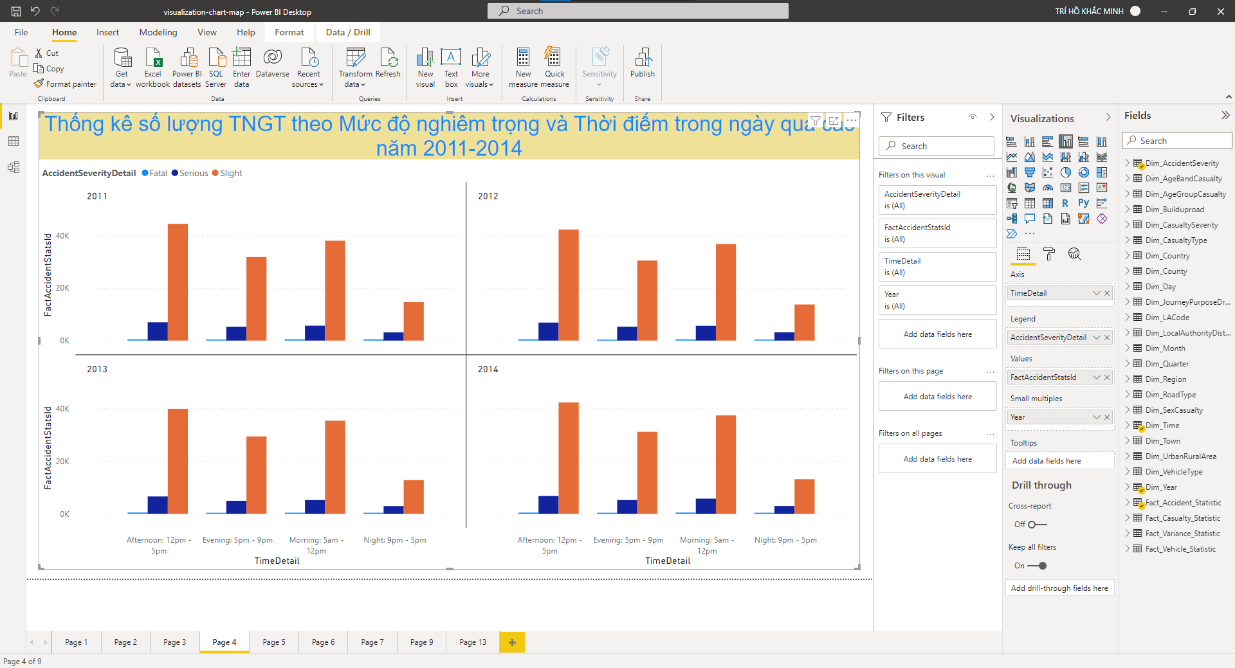Click the Fields pane search box
The height and width of the screenshot is (668, 1235).
click(1177, 141)
